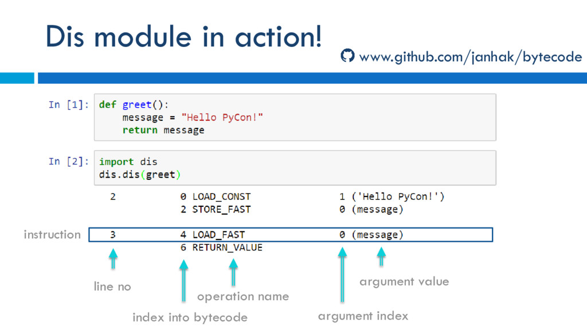Click into the def greet() code cell
The height and width of the screenshot is (330, 587).
pyautogui.click(x=295, y=117)
